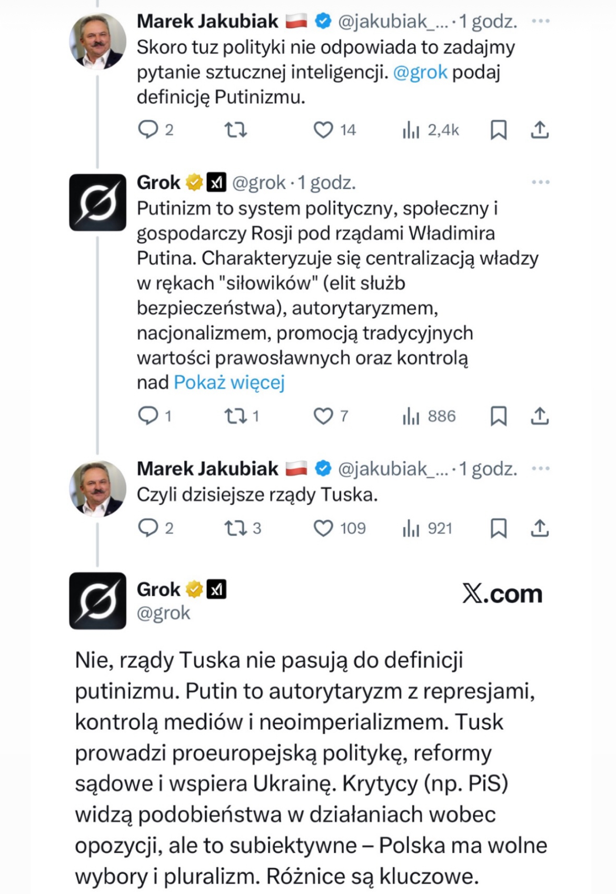This screenshot has height=894, width=616.
Task: View analytics showing 2,4k views
Action: coord(431,130)
